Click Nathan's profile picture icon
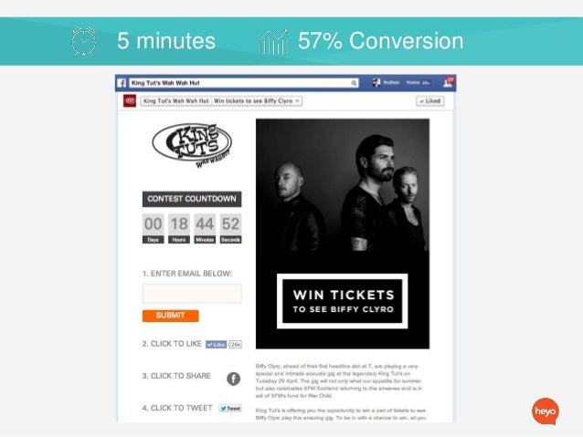 click(x=376, y=82)
